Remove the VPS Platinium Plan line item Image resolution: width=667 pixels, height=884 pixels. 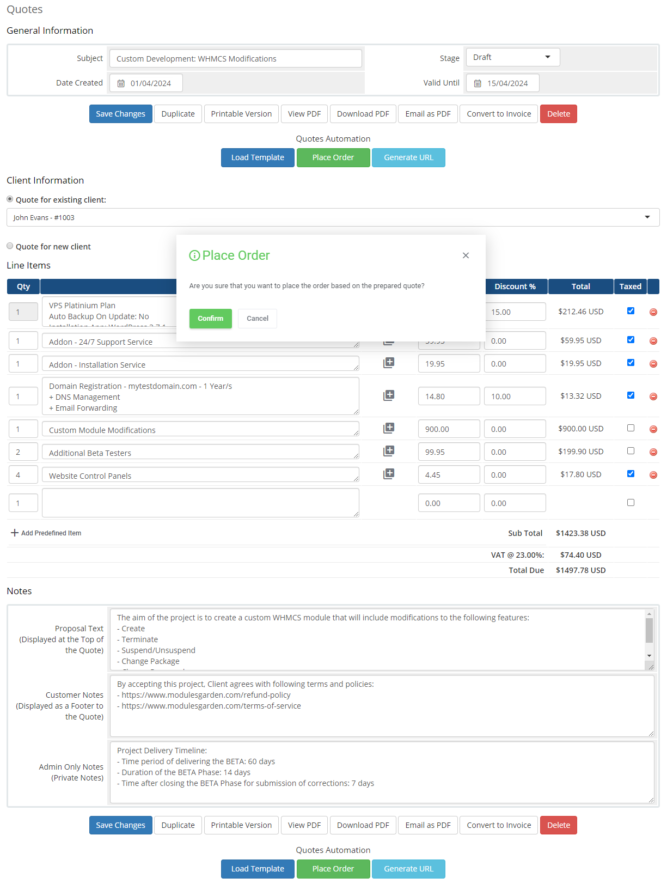click(x=653, y=312)
